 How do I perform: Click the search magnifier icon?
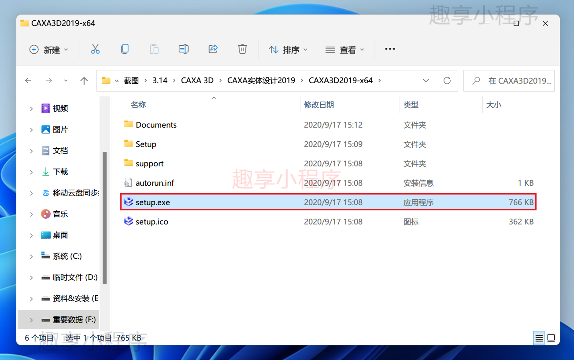[x=476, y=81]
